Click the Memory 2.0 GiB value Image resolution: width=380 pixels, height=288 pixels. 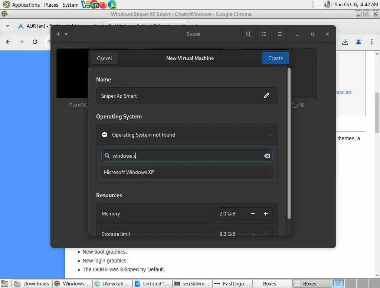click(x=227, y=214)
